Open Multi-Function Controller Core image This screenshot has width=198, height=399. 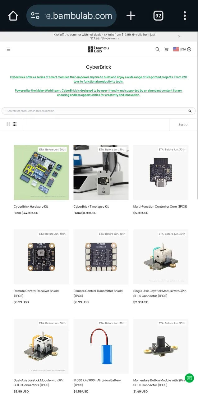pyautogui.click(x=161, y=172)
